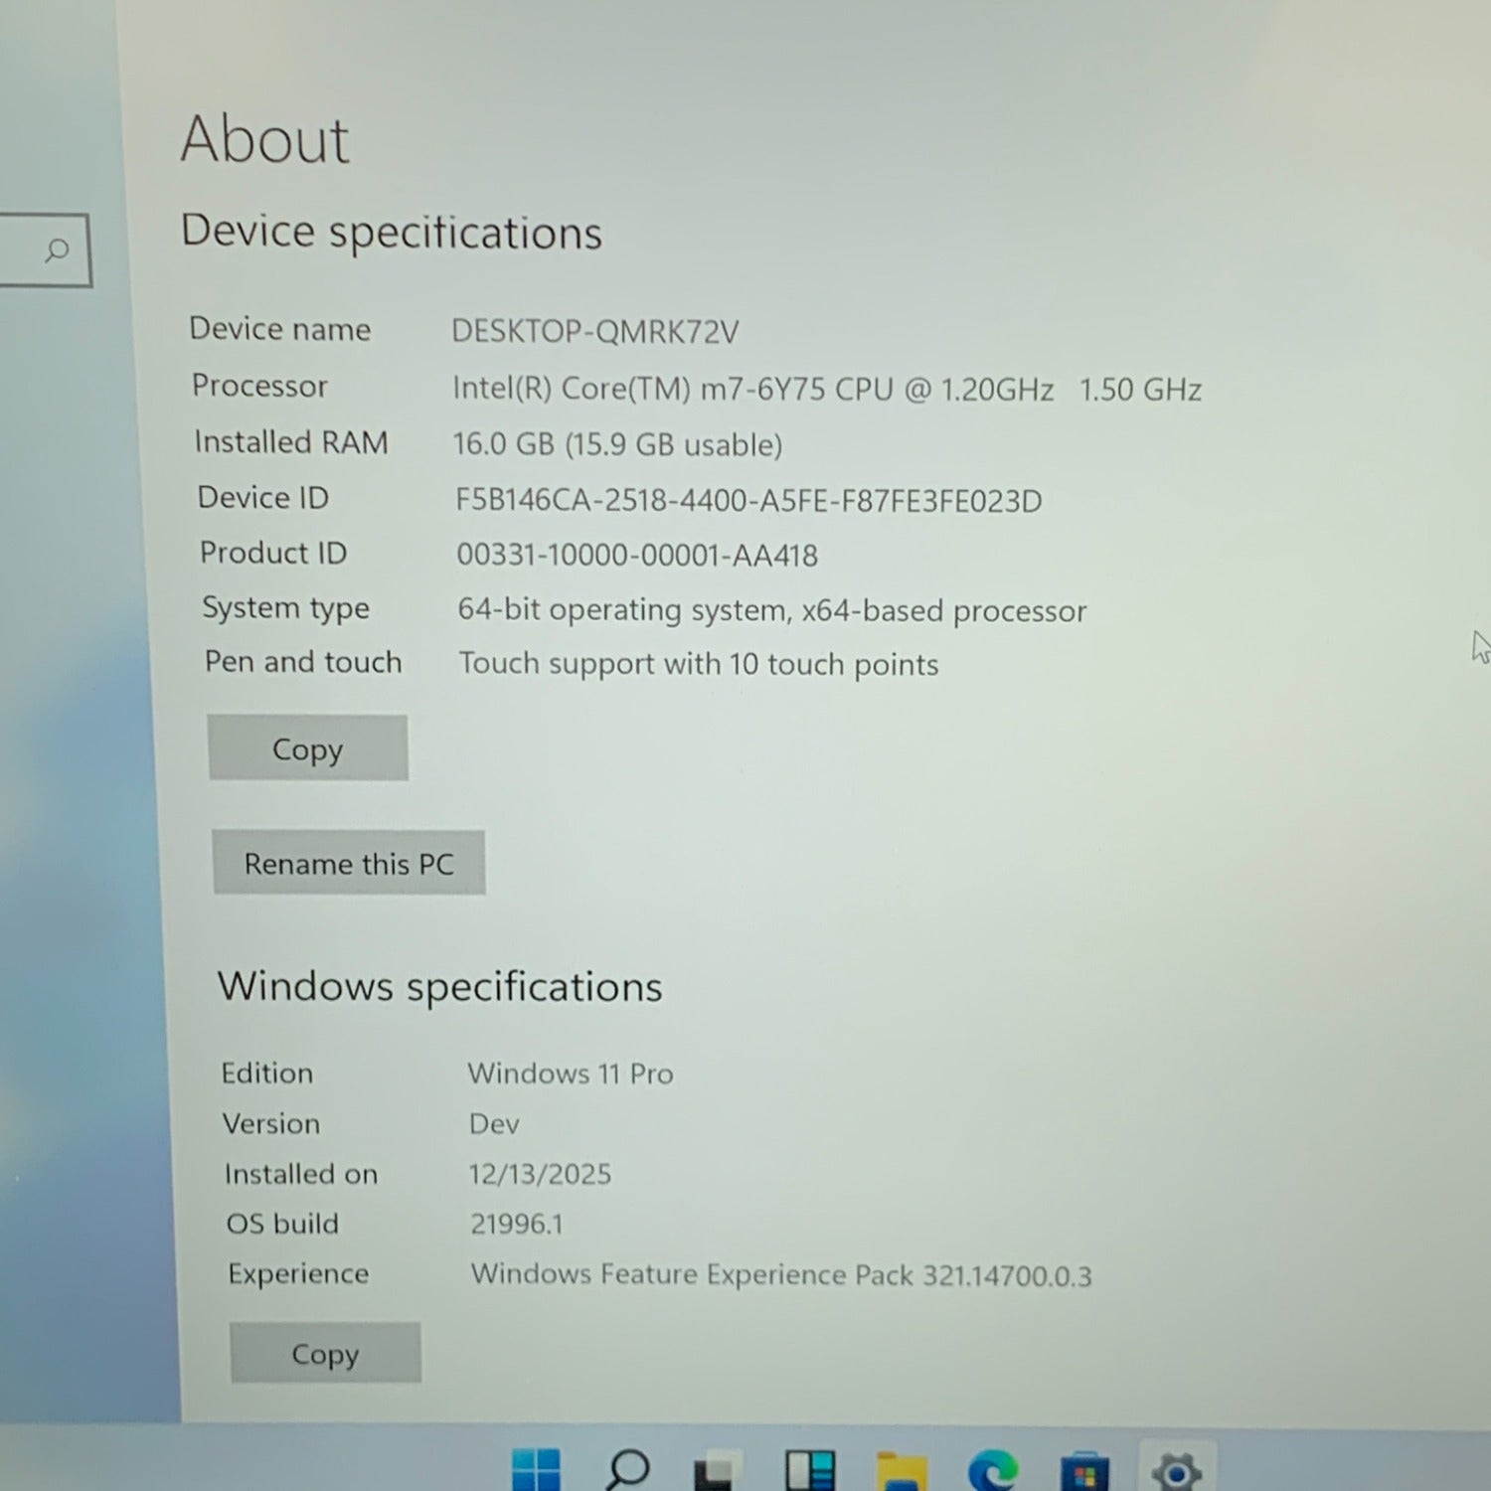Launch File Explorer from the taskbar
Viewport: 1491px width, 1491px height.
click(902, 1473)
